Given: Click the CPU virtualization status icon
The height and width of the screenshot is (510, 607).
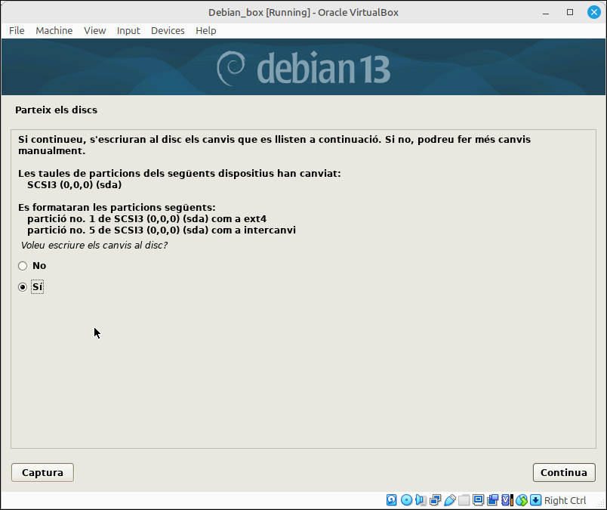Looking at the screenshot, I should [507, 500].
